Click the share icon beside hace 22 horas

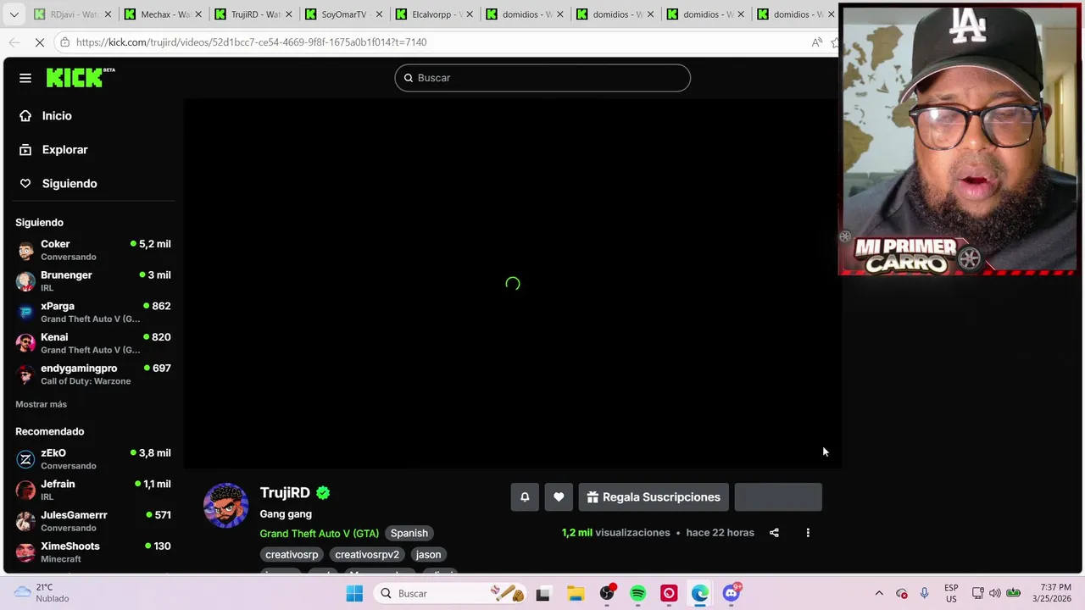[774, 533]
